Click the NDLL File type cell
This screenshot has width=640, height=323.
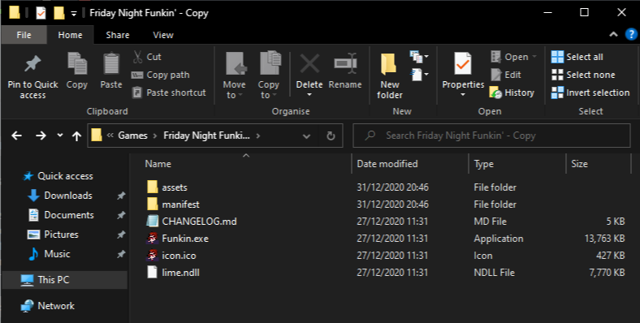[494, 273]
